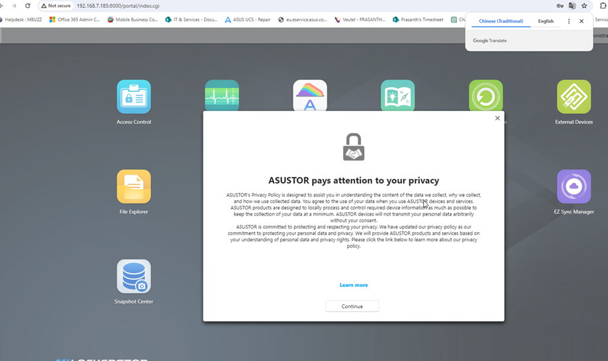Select the Chinese (Traditional) translate tab
Screen dimensions: 608x361
[x=501, y=21]
